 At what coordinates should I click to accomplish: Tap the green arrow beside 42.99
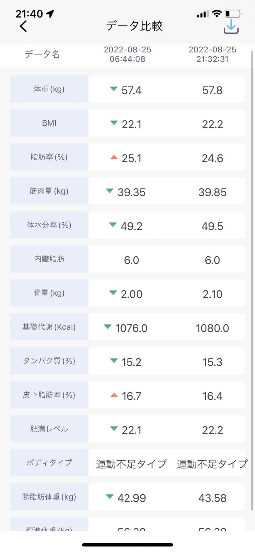click(110, 497)
